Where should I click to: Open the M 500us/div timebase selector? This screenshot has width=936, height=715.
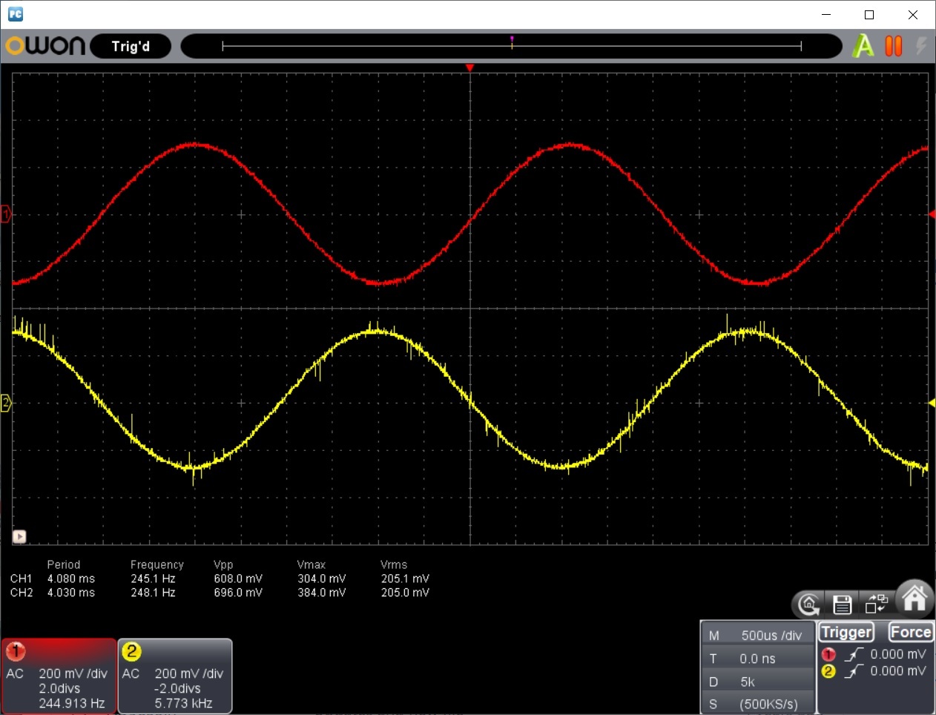click(757, 634)
